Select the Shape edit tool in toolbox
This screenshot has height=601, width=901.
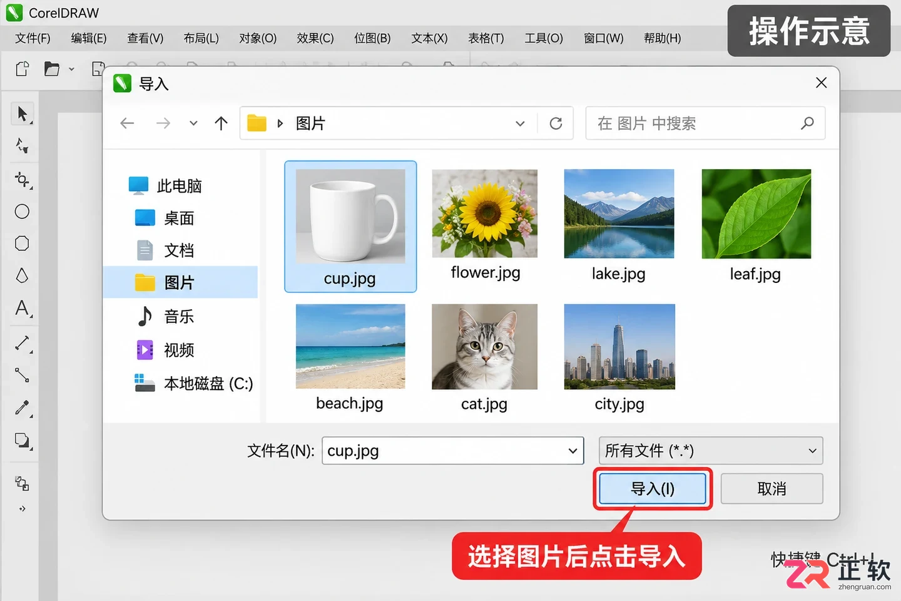tap(23, 146)
